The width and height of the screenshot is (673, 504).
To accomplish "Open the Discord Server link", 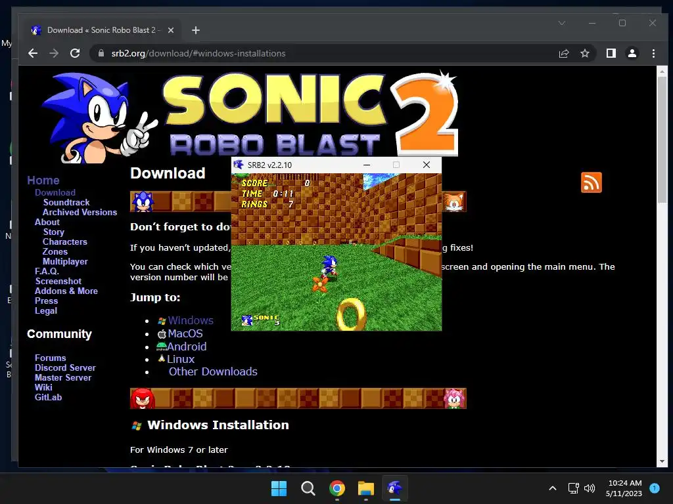I will click(x=65, y=367).
